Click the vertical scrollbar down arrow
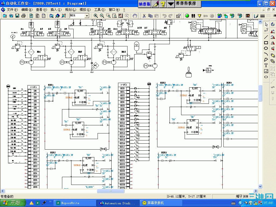Image resolution: width=276 pixels, height=207 pixels. pos(260,186)
